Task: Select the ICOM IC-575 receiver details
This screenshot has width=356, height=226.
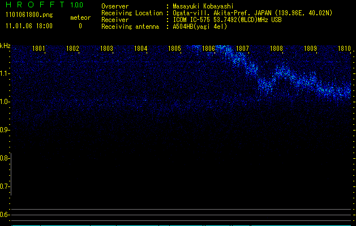Action: pyautogui.click(x=228, y=20)
